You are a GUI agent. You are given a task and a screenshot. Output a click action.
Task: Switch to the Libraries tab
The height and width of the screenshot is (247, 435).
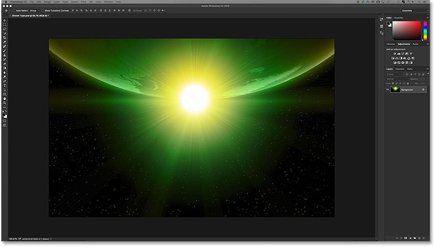pos(390,44)
